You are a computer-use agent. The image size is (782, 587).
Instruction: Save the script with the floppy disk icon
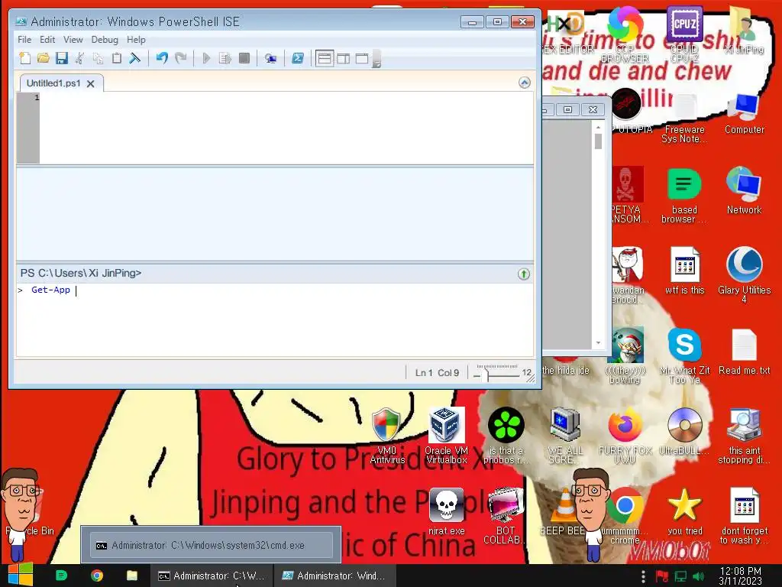click(61, 58)
